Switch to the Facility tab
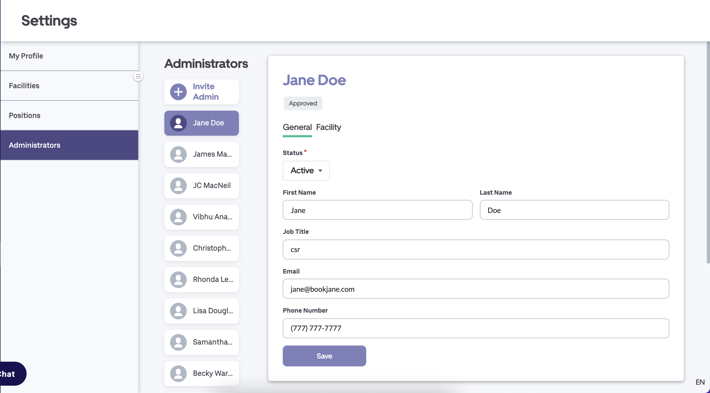Image resolution: width=710 pixels, height=393 pixels. 328,127
